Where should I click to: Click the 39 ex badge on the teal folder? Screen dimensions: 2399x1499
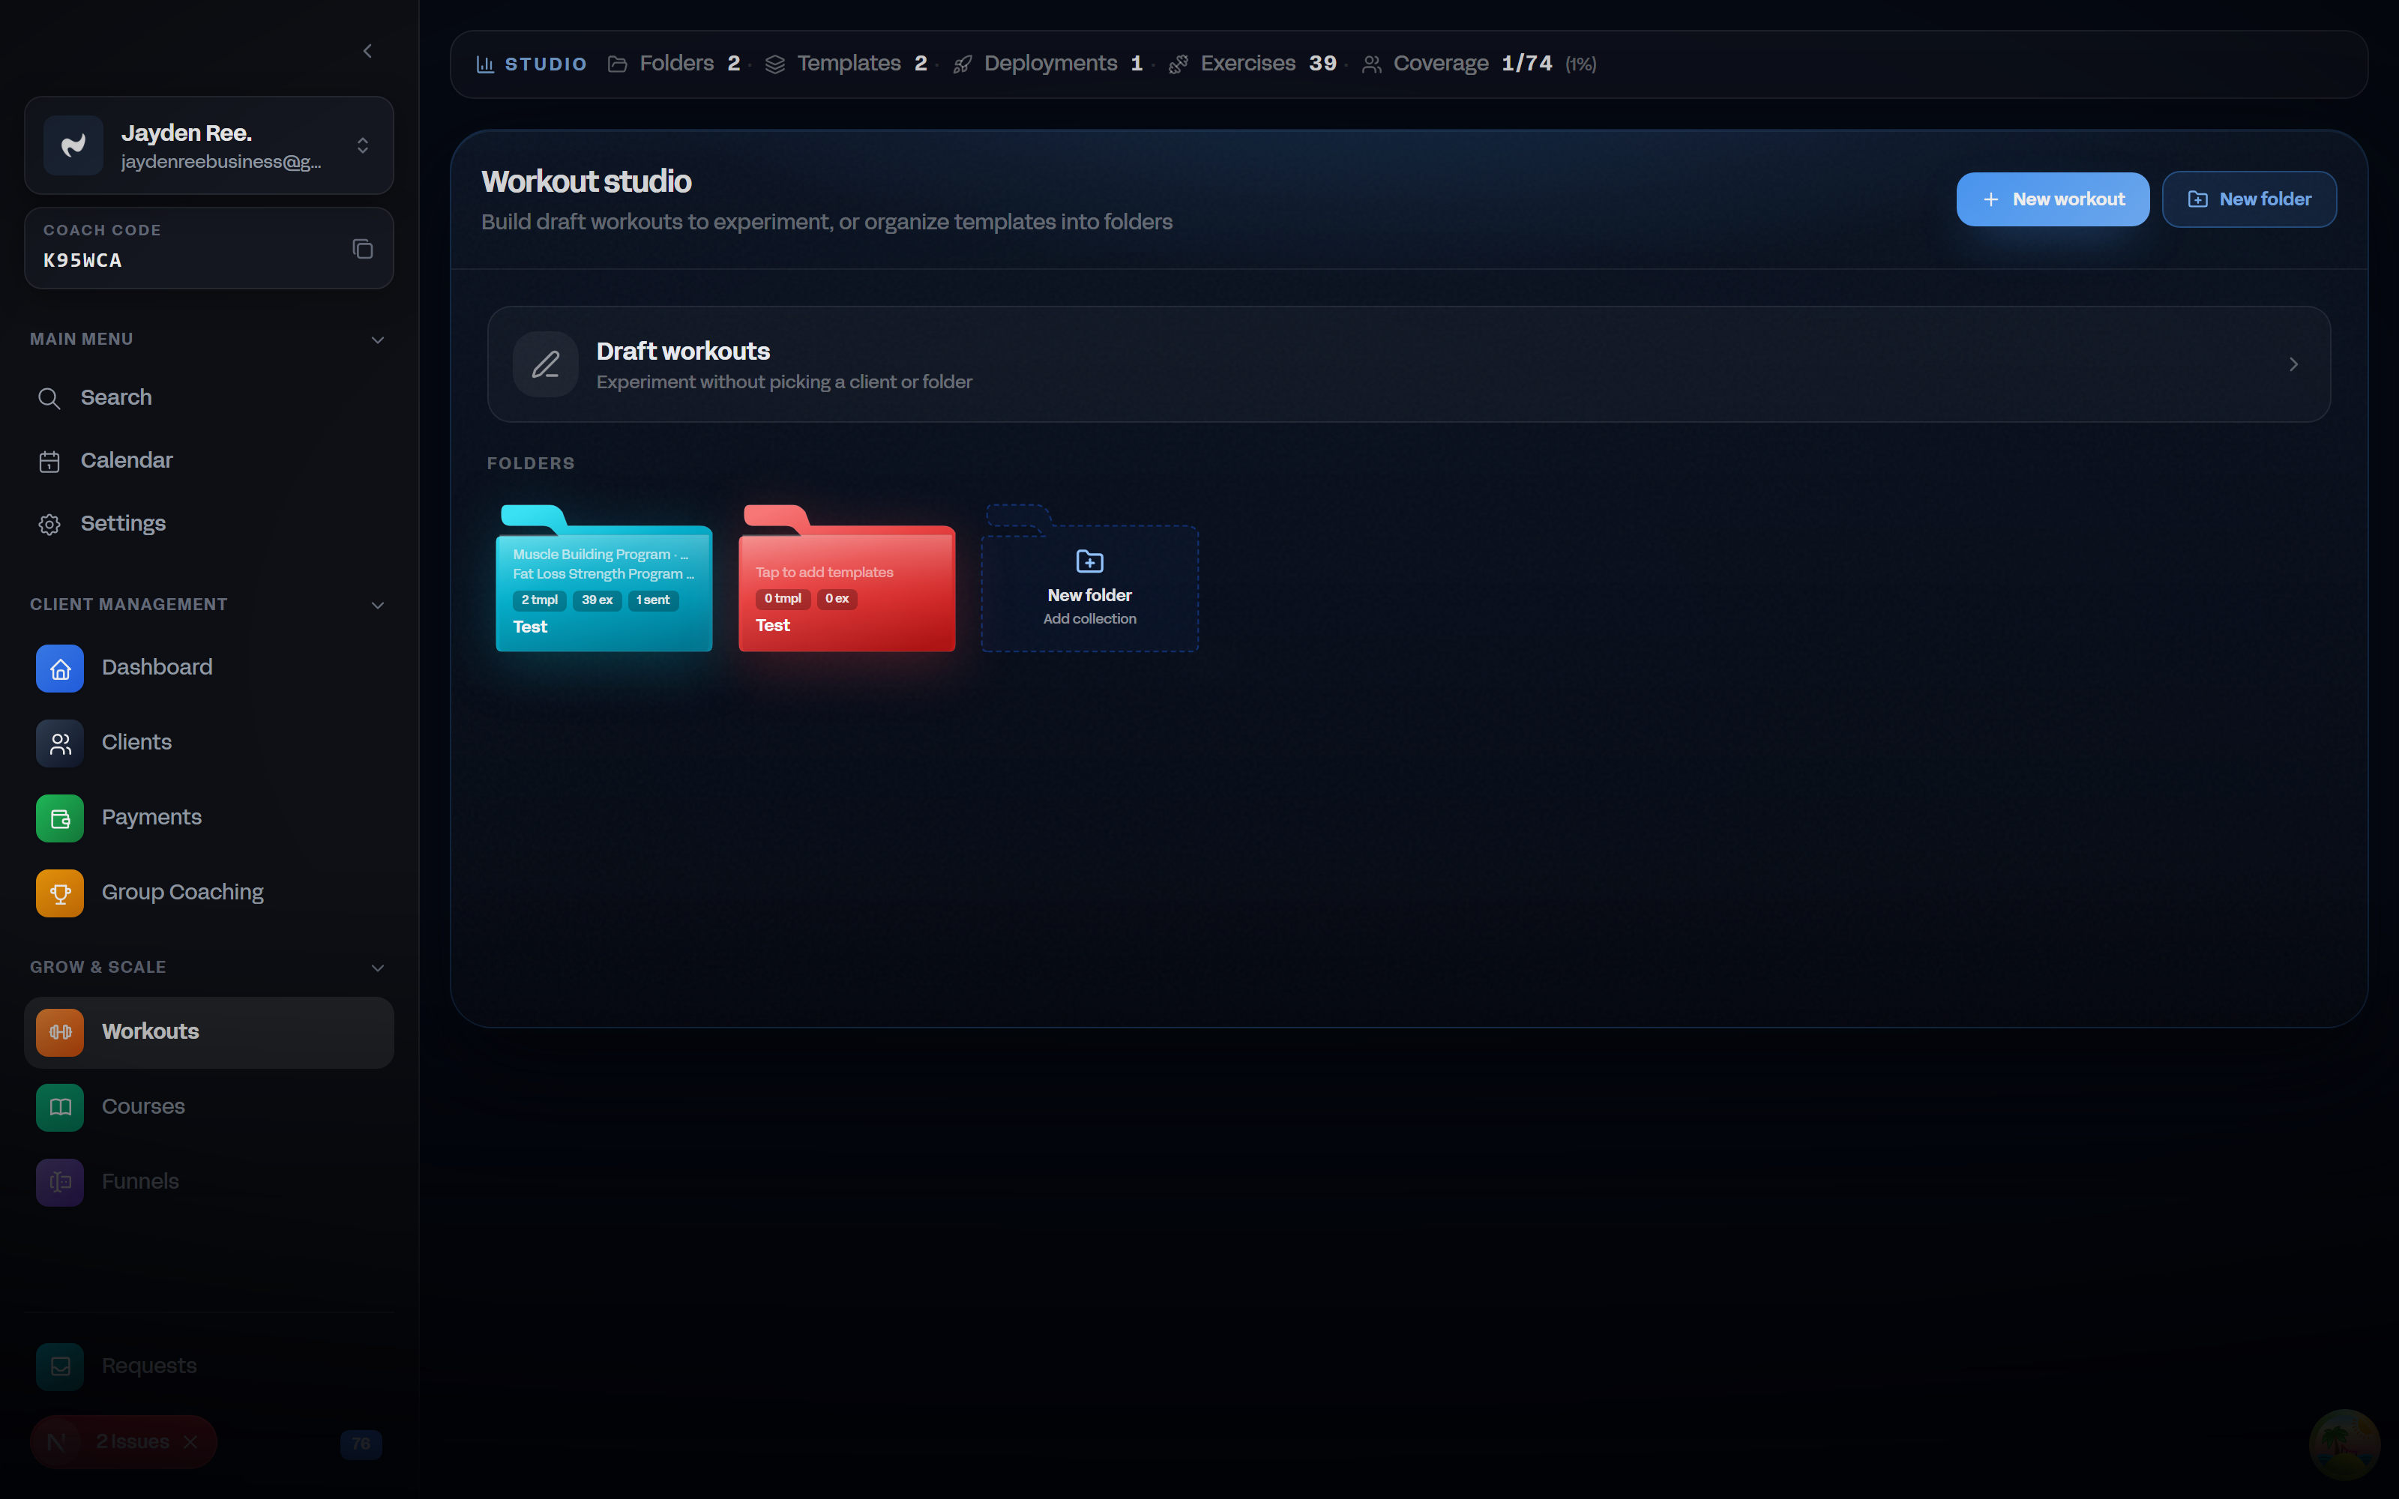597,600
